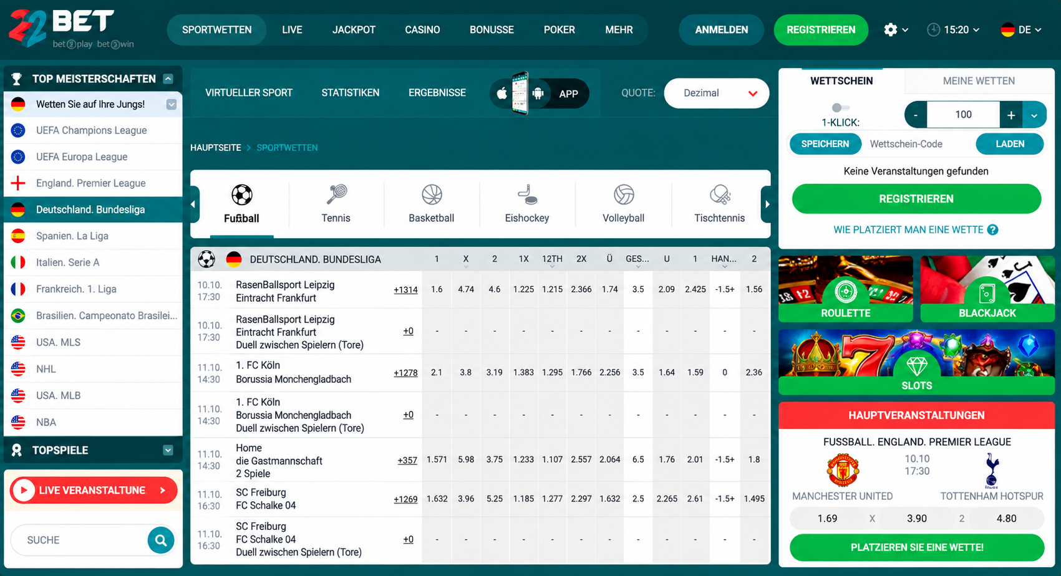Increase stake with the plus button
Viewport: 1061px width, 576px height.
pos(1011,115)
